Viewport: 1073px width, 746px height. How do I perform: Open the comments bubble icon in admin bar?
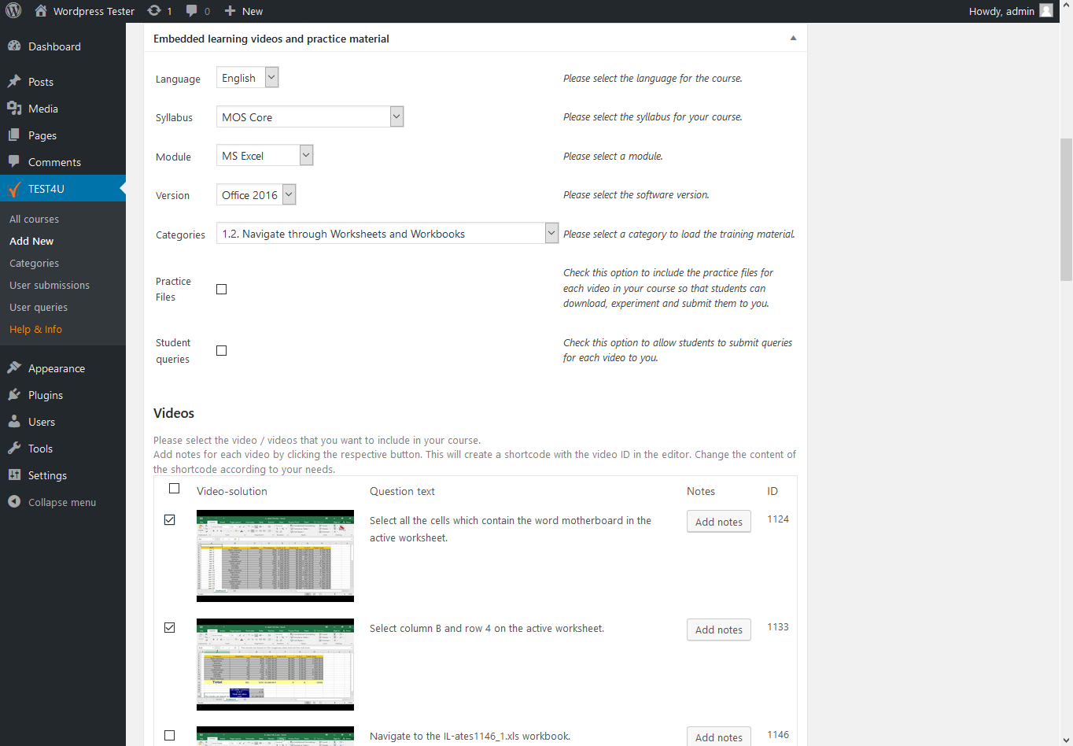[x=192, y=11]
